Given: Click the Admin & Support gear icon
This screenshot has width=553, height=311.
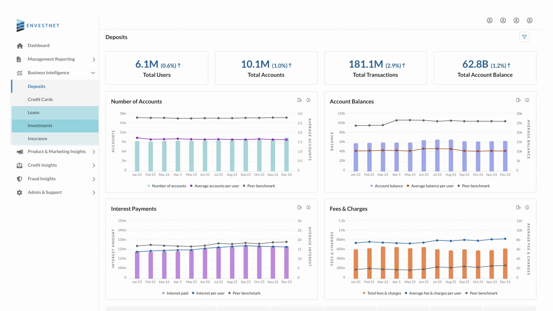Looking at the screenshot, I should pos(20,193).
